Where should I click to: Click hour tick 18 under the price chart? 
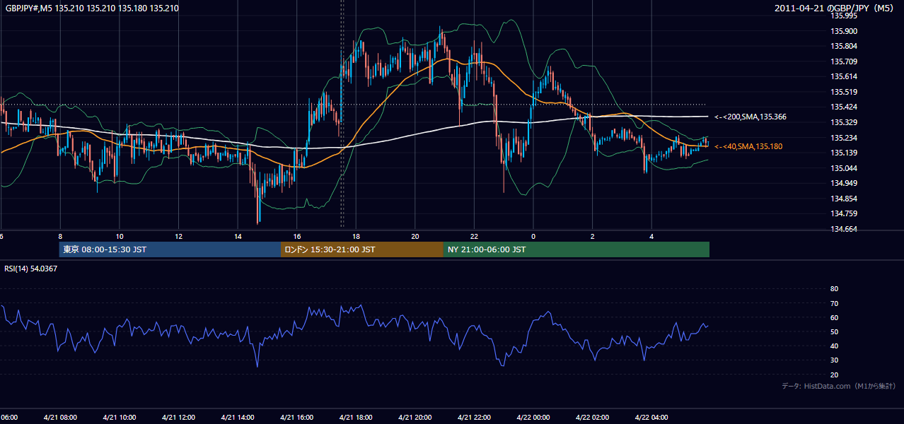pos(356,236)
